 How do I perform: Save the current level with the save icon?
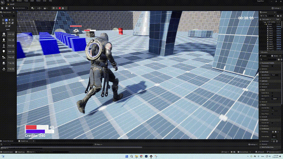[x=2, y=8]
